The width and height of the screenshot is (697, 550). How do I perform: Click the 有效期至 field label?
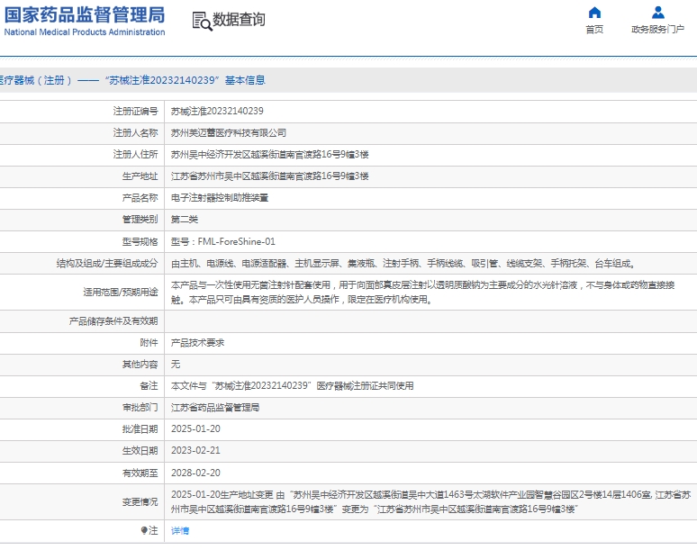click(x=140, y=473)
